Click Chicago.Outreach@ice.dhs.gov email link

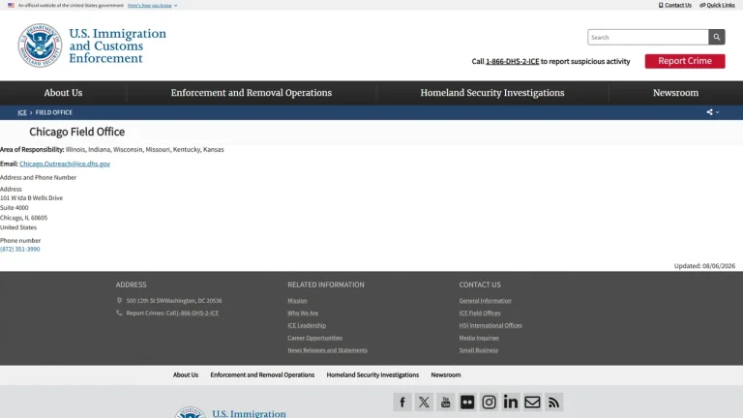[65, 164]
